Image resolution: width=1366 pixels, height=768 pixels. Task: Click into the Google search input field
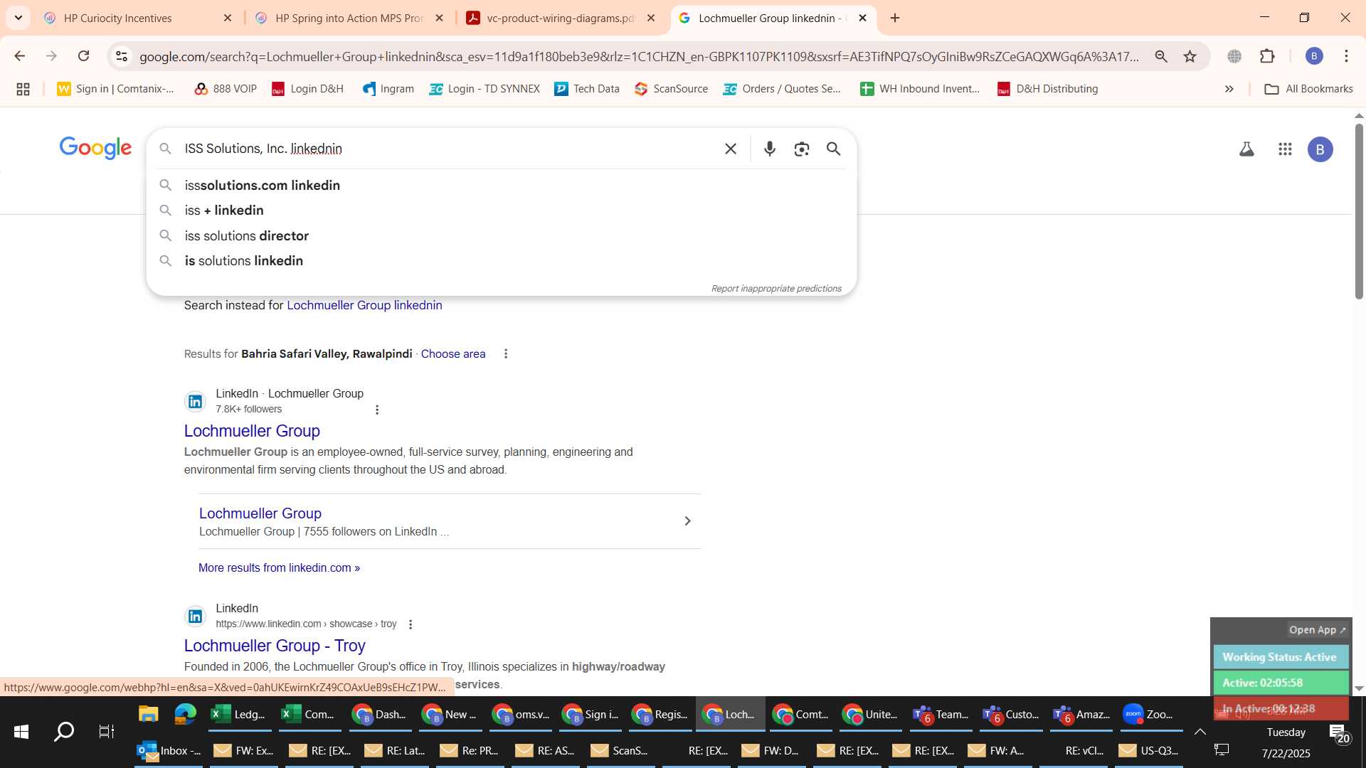448,149
